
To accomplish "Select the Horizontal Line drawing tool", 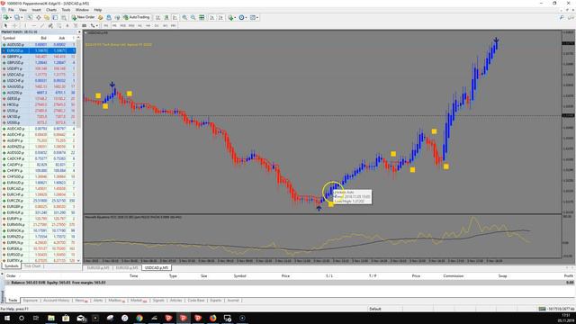I will [x=34, y=25].
